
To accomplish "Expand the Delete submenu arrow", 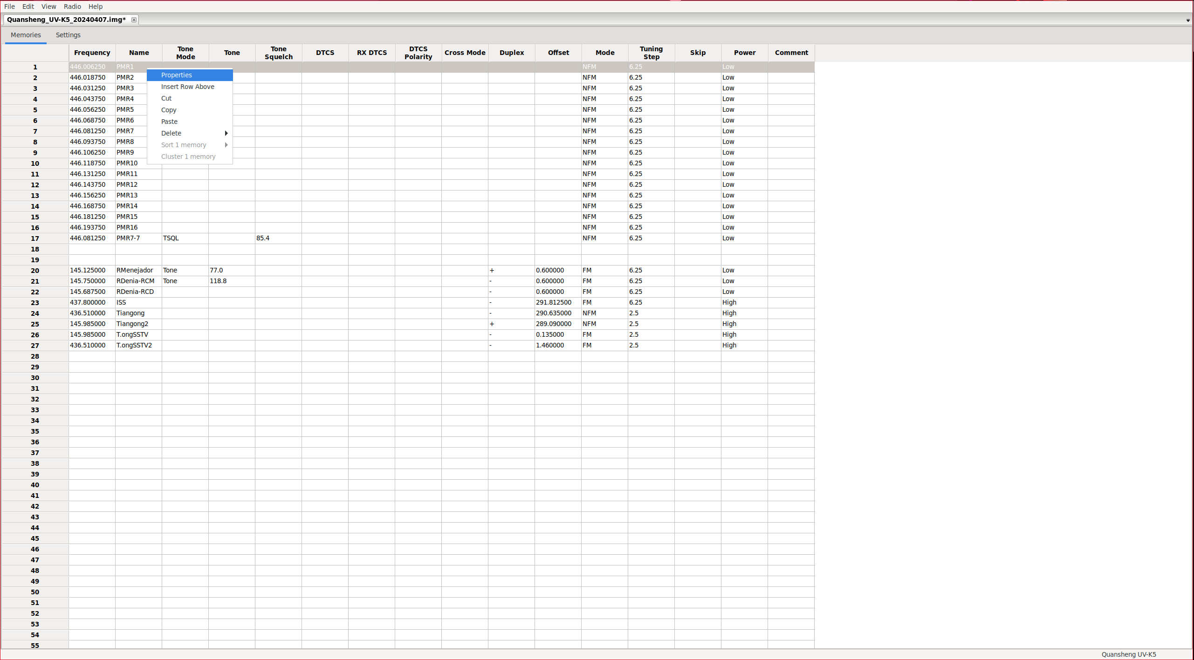I will coord(226,133).
